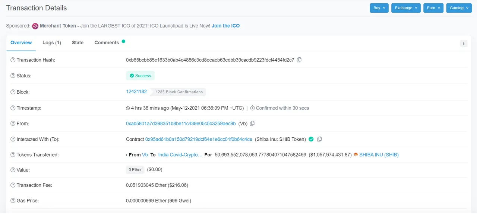Click the help icon beside Gas Price
Screen dimensions: 477x214
coord(13,201)
